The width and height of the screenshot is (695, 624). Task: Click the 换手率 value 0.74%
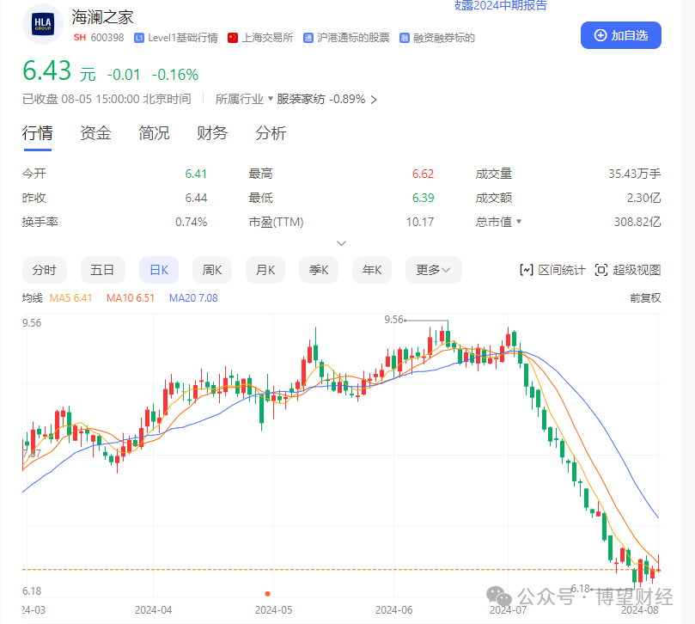tap(191, 221)
